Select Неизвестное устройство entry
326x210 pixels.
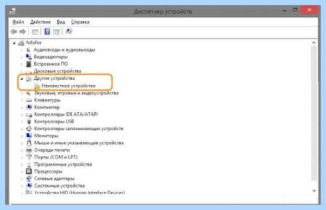(x=68, y=86)
